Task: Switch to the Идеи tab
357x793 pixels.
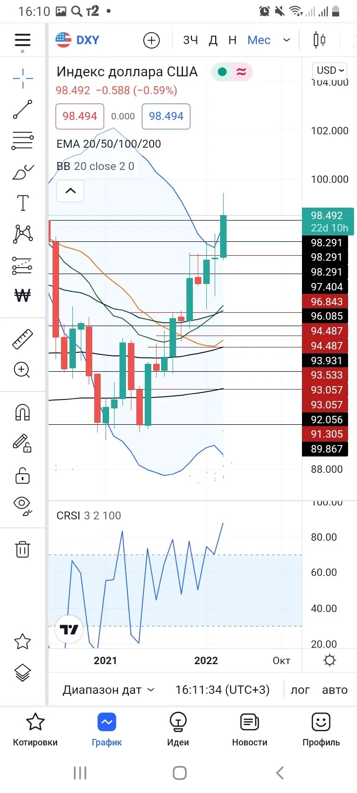Action: pos(178,729)
